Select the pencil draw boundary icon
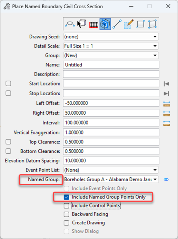The width and height of the screenshot is (178, 239). [129, 24]
